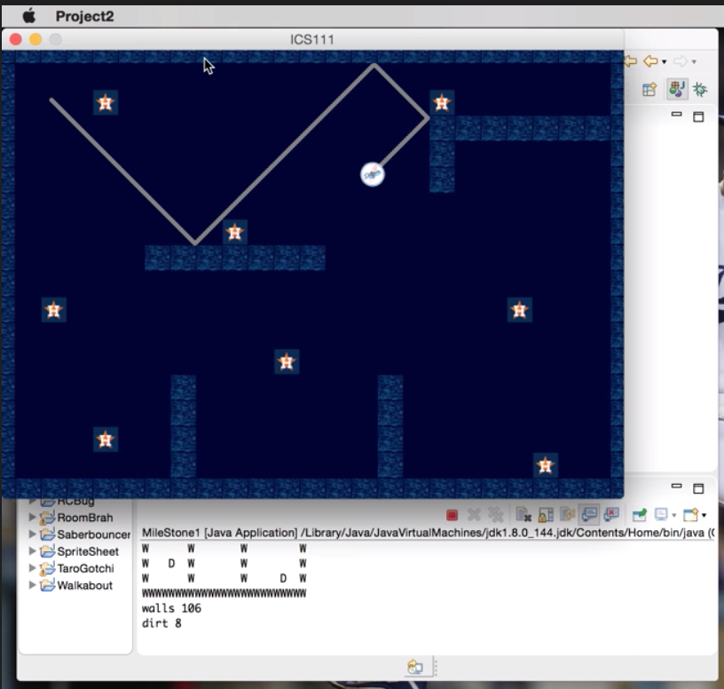The image size is (724, 689).
Task: Expand the SpriteSheet project
Action: click(32, 550)
